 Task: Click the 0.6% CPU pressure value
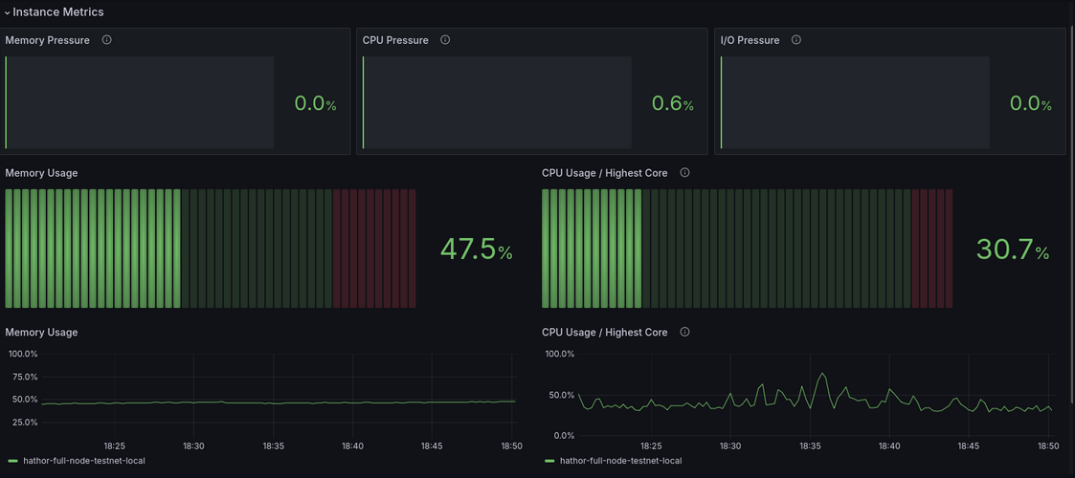click(x=673, y=104)
